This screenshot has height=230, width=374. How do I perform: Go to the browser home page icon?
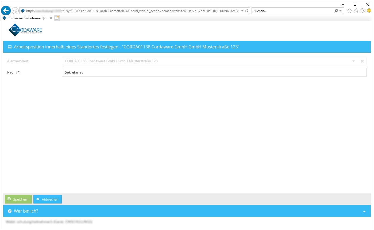click(x=349, y=11)
